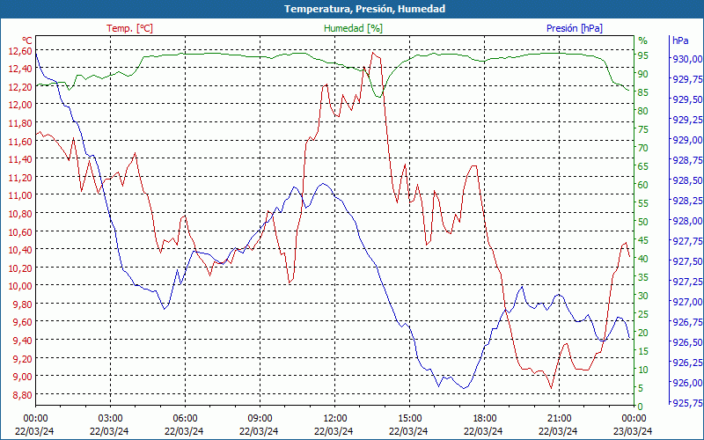Pick the 12,00 temperature axis value

20,105
